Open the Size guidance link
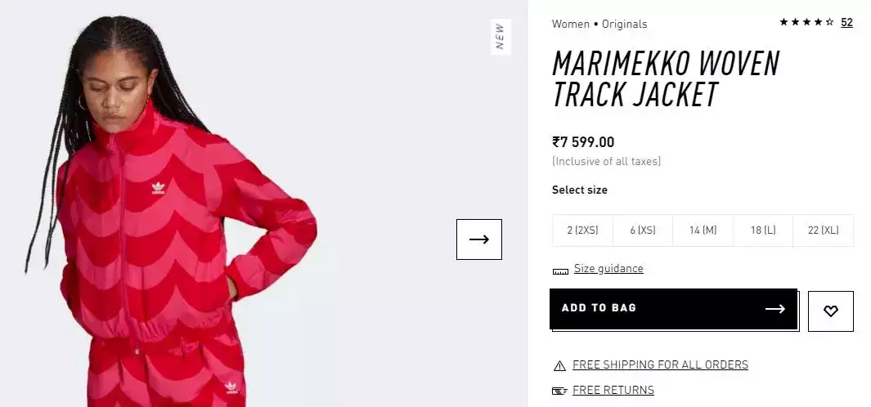 (608, 269)
